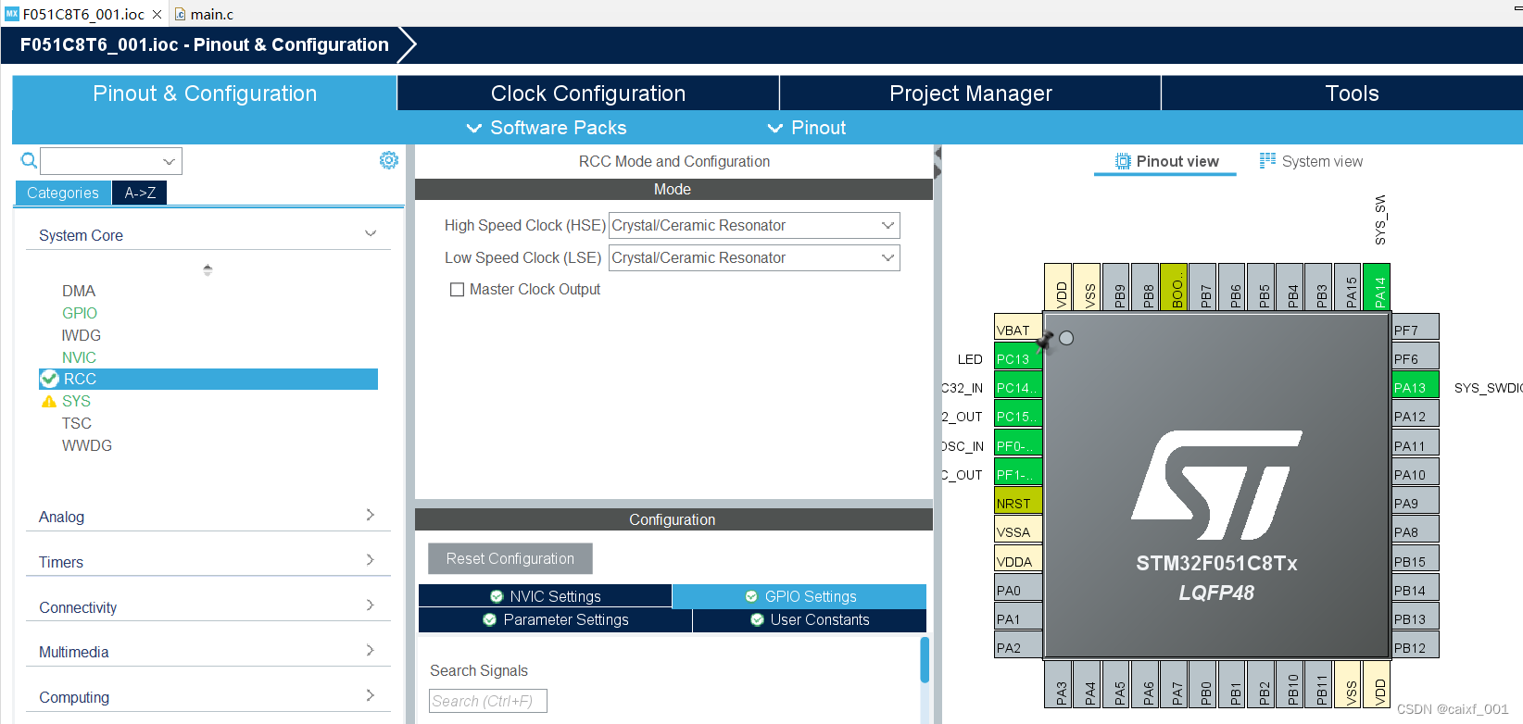
Task: Click the System view grid icon
Action: 1267,160
